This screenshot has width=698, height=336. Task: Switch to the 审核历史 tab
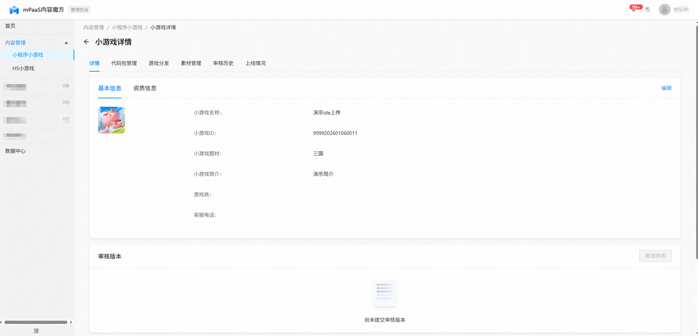223,63
